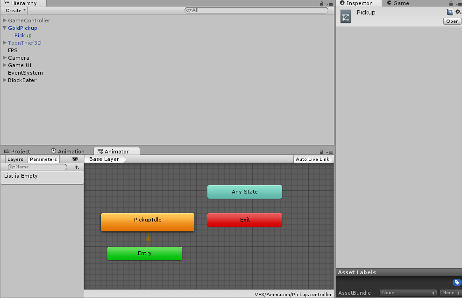This screenshot has height=298, width=462.
Task: Click the eye icon in the Animator panel
Action: pyautogui.click(x=75, y=159)
